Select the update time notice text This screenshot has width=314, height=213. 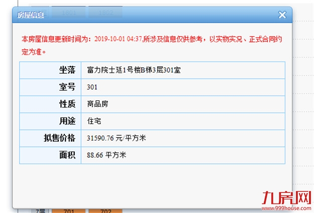click(152, 45)
